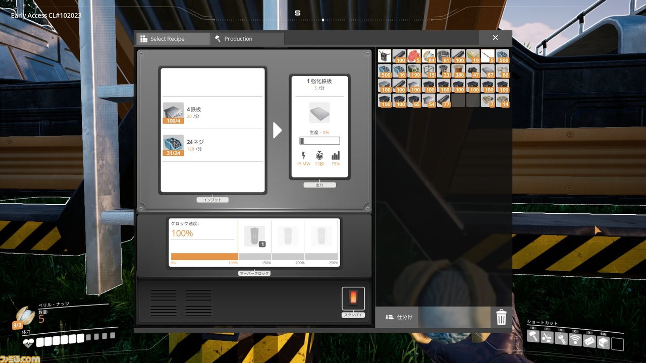The image size is (646, 363).
Task: Click the third empty power shard slot
Action: coord(321,236)
